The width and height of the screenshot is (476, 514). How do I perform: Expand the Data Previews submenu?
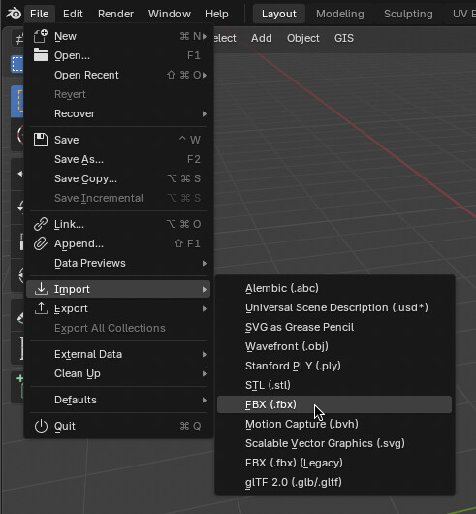(x=118, y=263)
